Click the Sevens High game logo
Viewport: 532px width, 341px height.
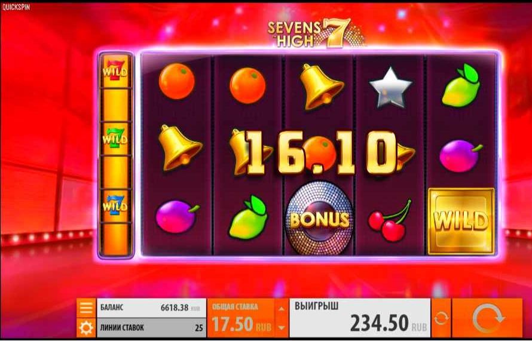(314, 33)
